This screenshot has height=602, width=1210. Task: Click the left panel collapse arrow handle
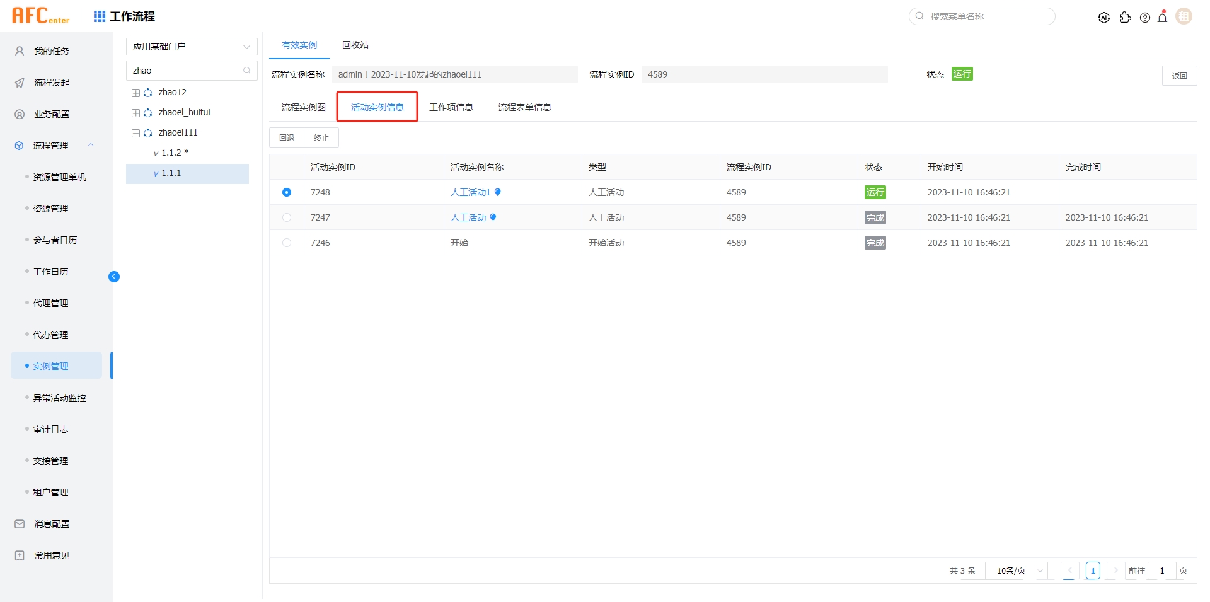coord(114,276)
